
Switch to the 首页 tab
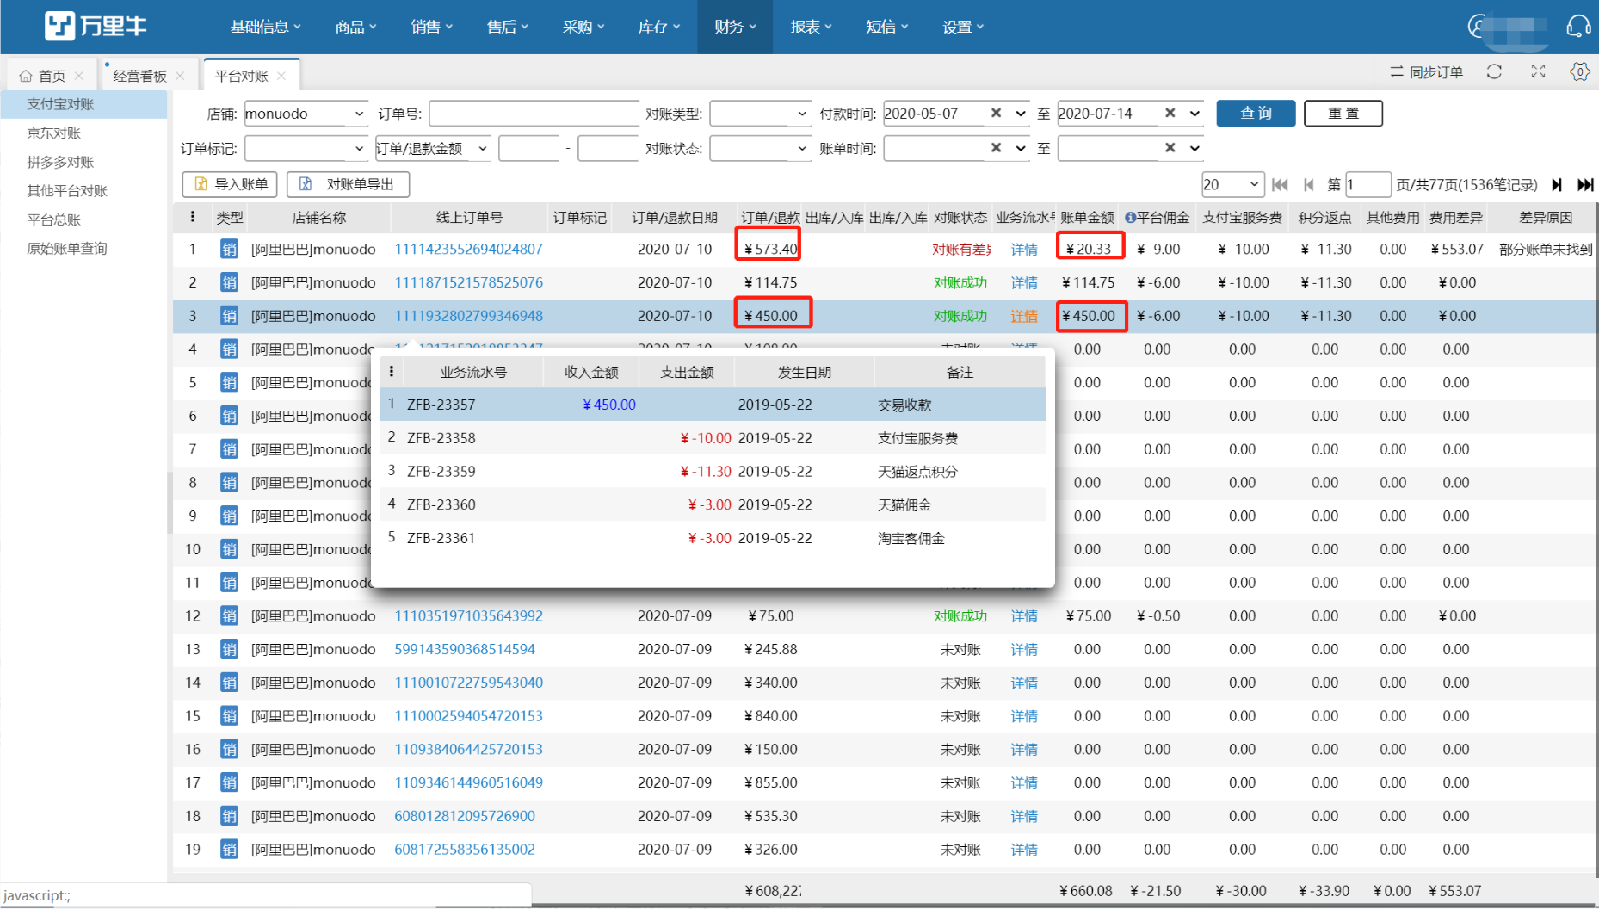[52, 76]
